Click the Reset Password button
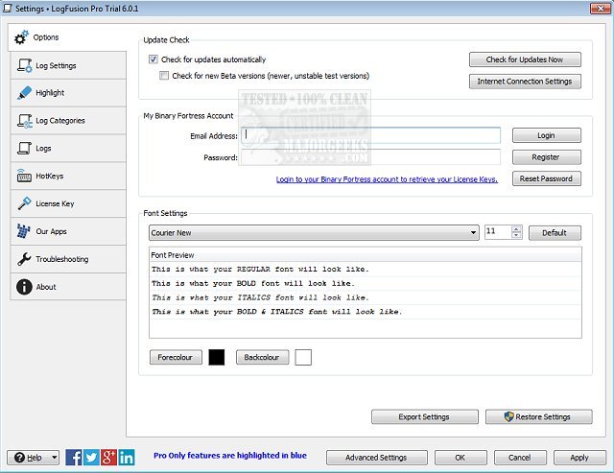Image resolution: width=614 pixels, height=473 pixels. 546,178
